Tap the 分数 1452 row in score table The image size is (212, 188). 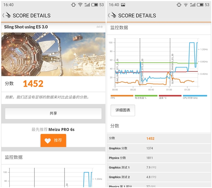pyautogui.click(x=159, y=138)
